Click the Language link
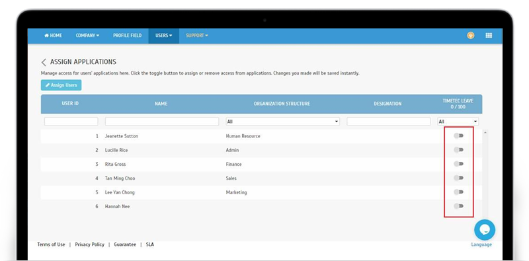Screen dimensions: 529x261 click(x=481, y=244)
